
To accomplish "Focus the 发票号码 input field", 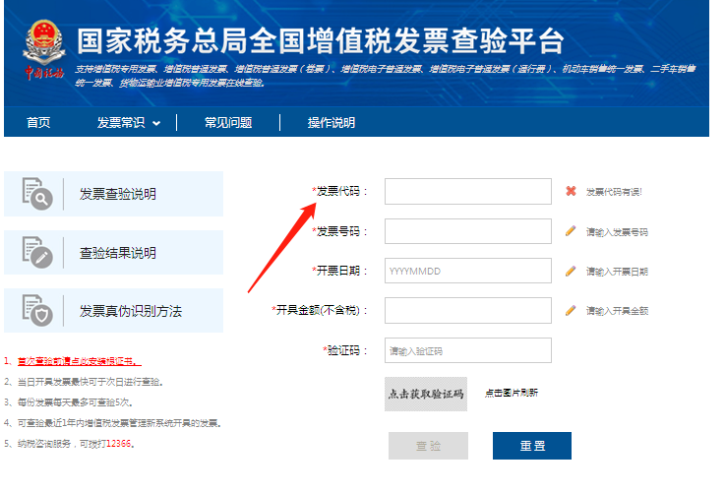I will coord(468,231).
